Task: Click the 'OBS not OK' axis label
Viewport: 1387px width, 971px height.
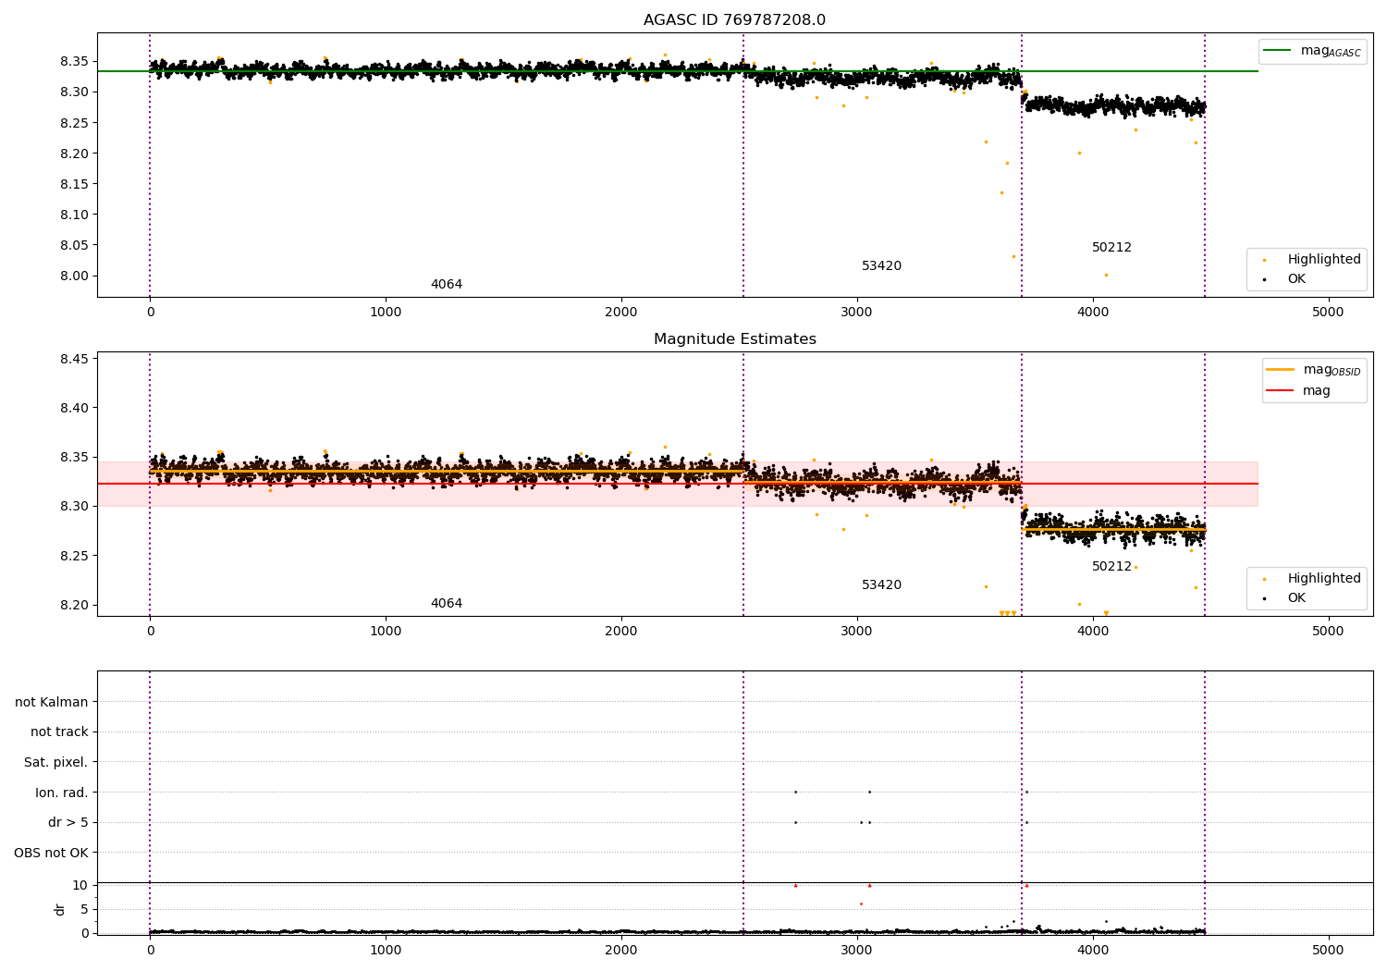Action: coord(51,853)
